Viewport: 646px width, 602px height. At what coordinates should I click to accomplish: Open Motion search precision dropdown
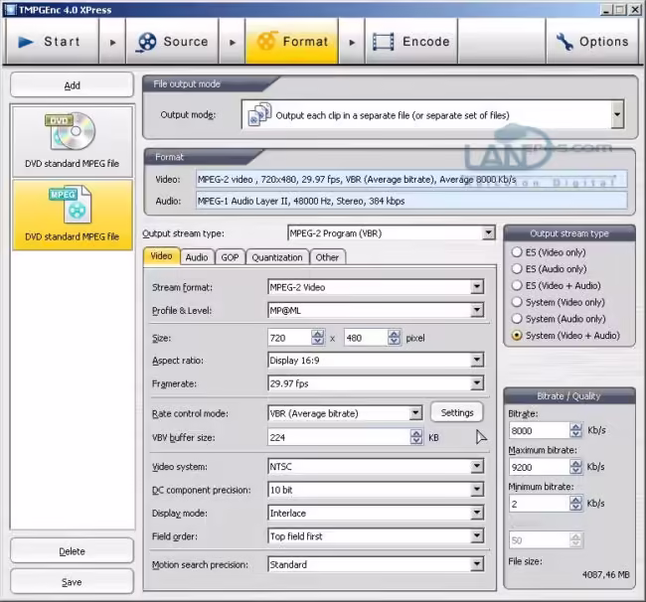pos(477,563)
